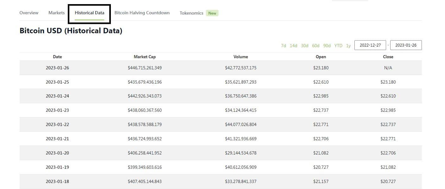Click the Date column header
The height and width of the screenshot is (189, 445).
[x=57, y=57]
